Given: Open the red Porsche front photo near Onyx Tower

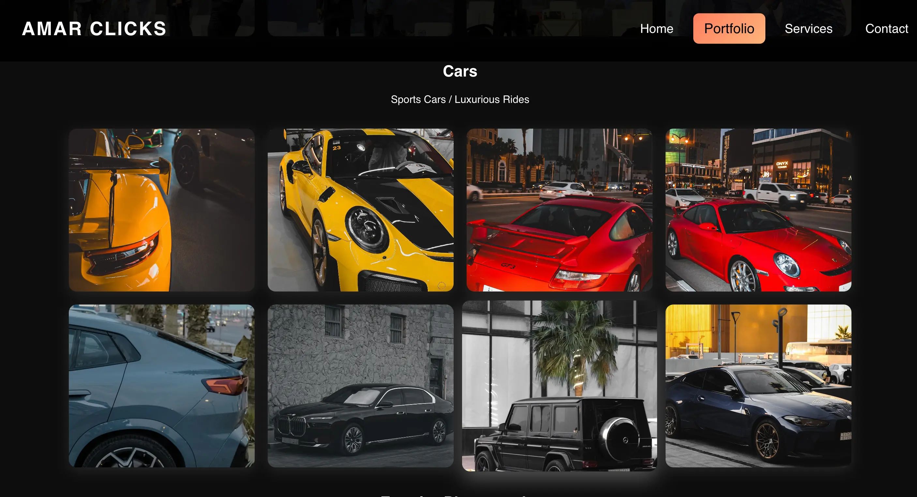Looking at the screenshot, I should [758, 210].
